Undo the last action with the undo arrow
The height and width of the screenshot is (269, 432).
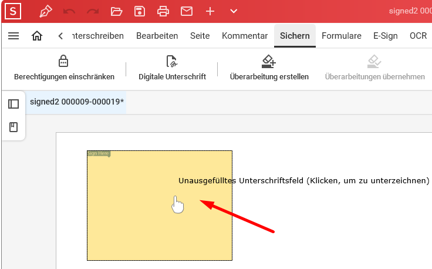click(x=69, y=11)
